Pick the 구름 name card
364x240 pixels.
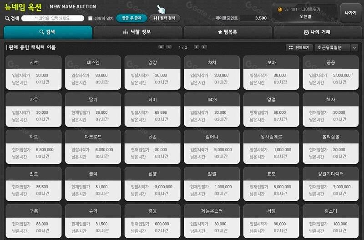click(34, 221)
